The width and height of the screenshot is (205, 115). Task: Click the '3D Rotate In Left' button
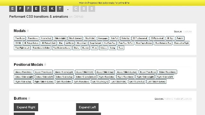pos(49,43)
